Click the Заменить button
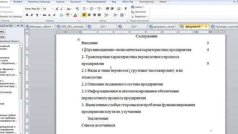The image size is (238, 134). tap(138, 12)
